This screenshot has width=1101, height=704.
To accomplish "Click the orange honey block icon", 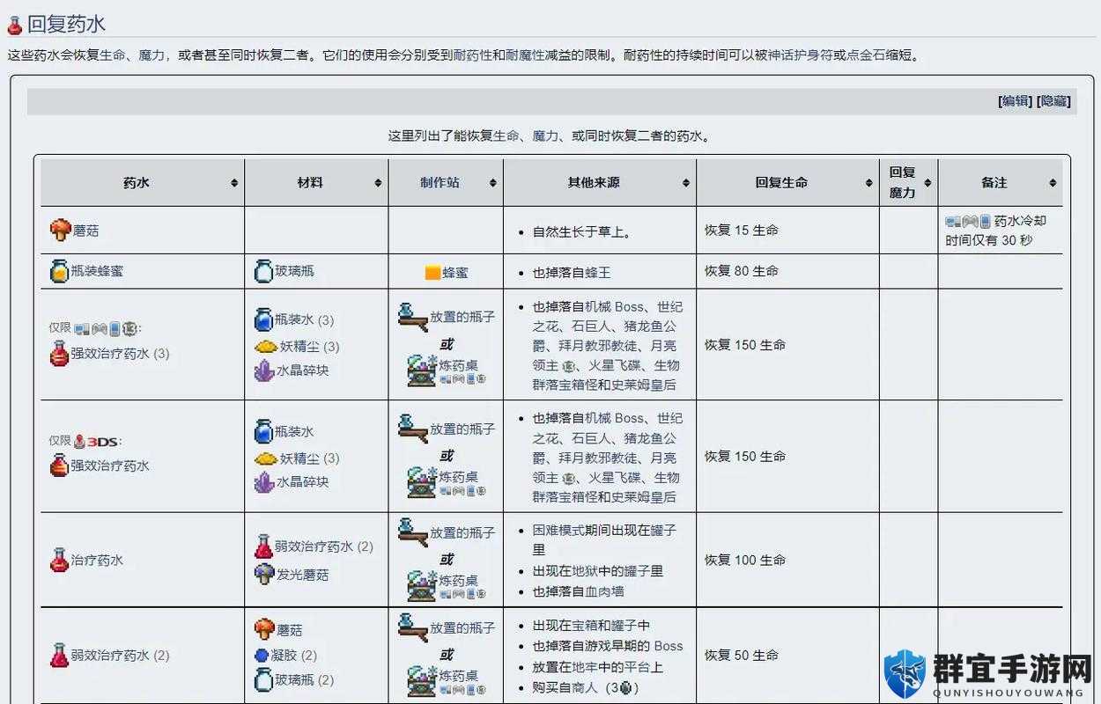I will coord(432,273).
